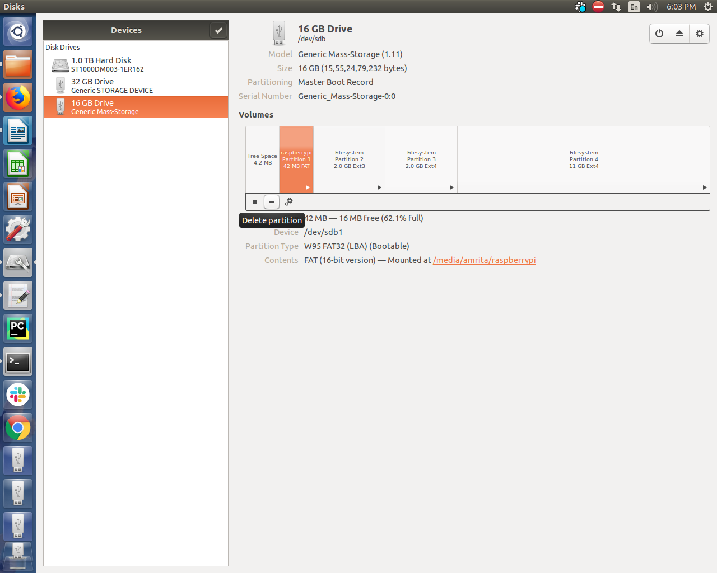Launch PyCharm from the dock
Viewport: 717px width, 573px height.
(18, 328)
